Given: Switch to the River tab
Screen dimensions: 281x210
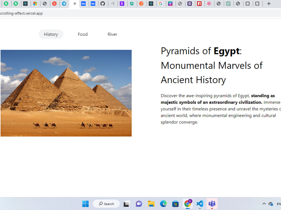Looking at the screenshot, I should pyautogui.click(x=112, y=34).
